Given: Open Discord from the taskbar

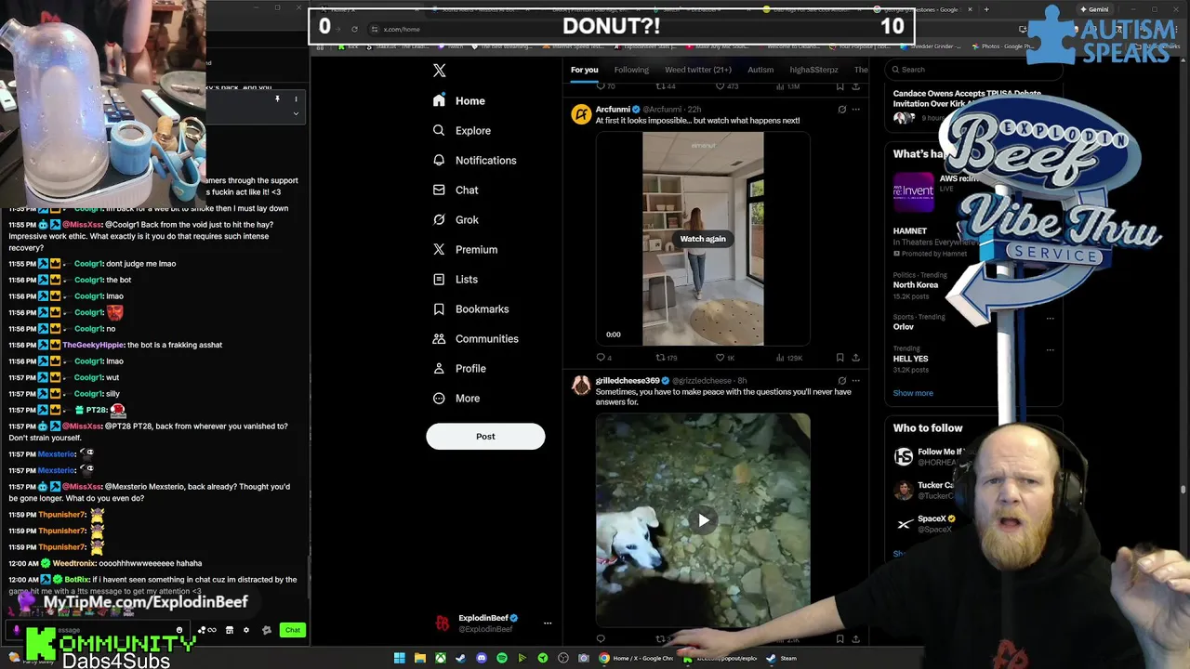Looking at the screenshot, I should click(x=482, y=658).
